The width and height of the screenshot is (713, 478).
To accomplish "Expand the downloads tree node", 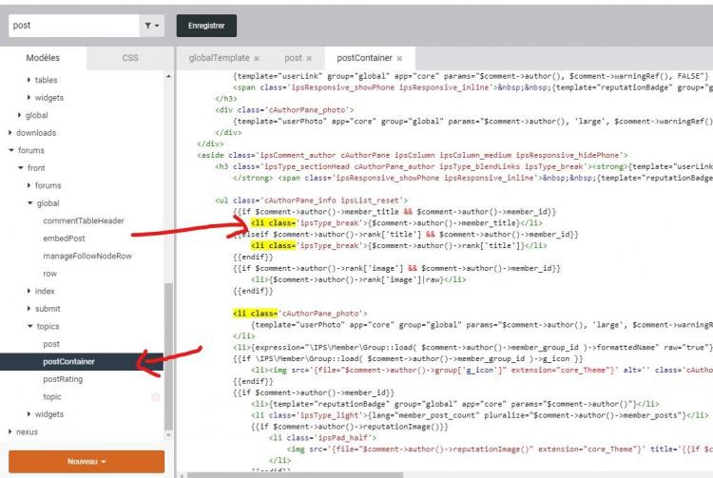I will (x=10, y=133).
